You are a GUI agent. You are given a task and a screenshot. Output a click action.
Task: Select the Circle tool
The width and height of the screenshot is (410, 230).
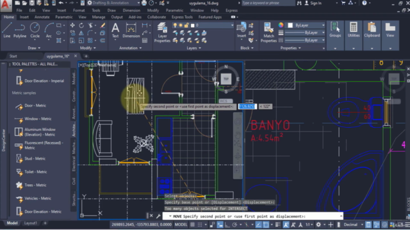pyautogui.click(x=35, y=30)
